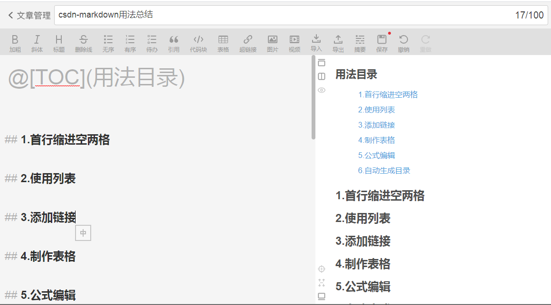This screenshot has height=305, width=551.
Task: Insert a blockquote with 引用 icon
Action: coord(174,42)
